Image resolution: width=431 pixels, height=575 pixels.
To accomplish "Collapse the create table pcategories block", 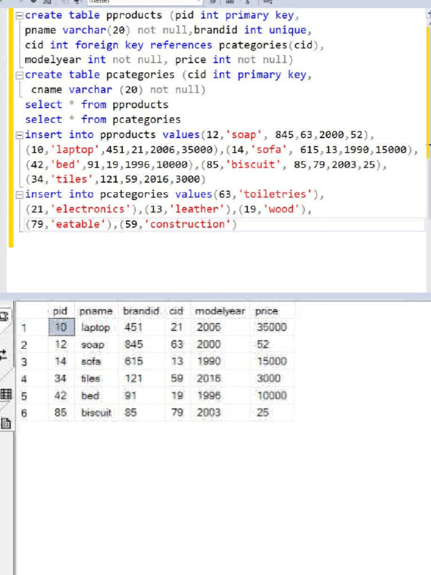I will [x=20, y=75].
